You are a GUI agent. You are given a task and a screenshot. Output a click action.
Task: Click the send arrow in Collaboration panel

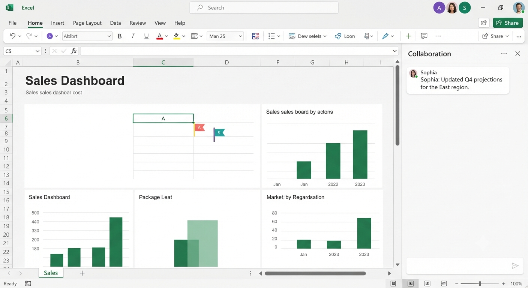515,266
